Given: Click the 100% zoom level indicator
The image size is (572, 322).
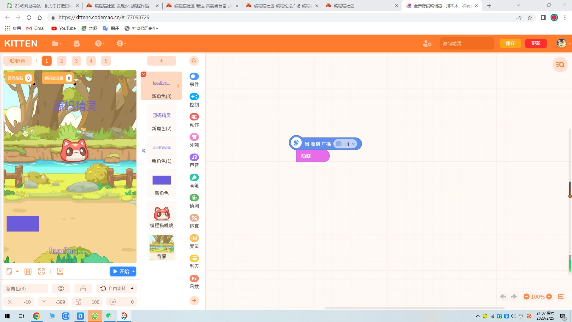Looking at the screenshot, I should click(538, 297).
